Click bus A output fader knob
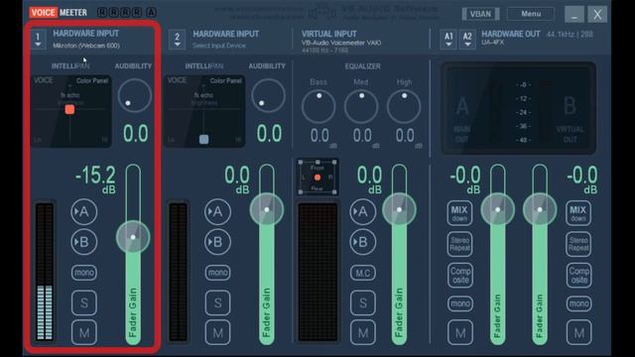The width and height of the screenshot is (635, 357). (498, 209)
